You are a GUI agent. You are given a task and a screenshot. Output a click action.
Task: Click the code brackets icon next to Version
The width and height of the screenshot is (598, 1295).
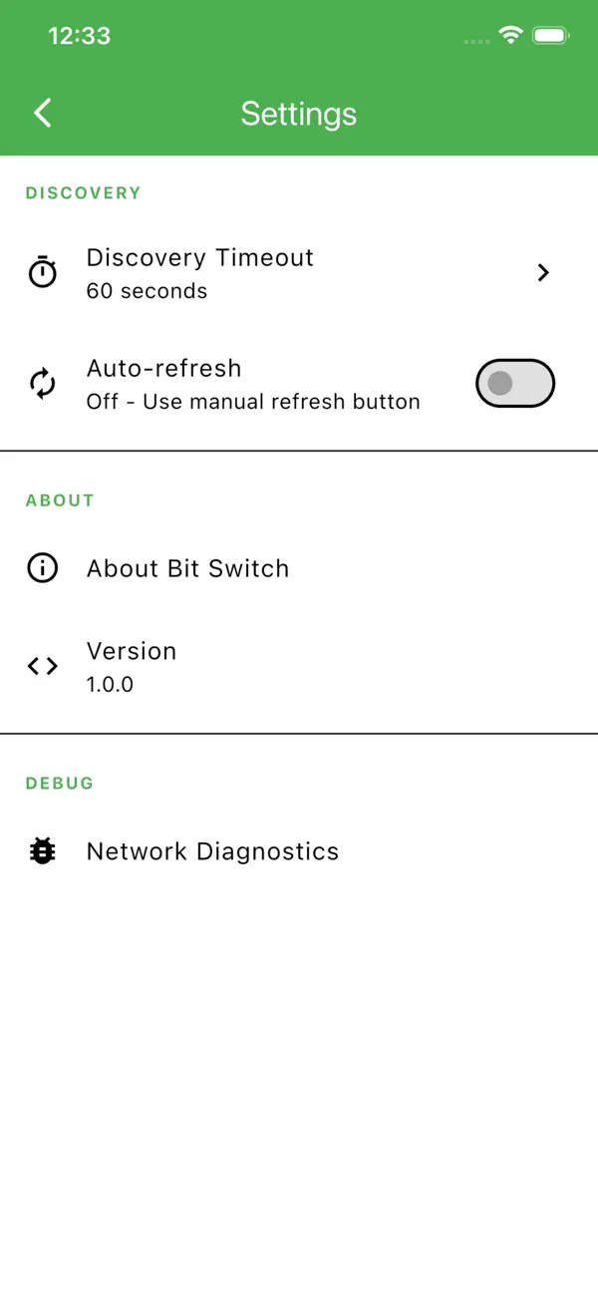click(x=42, y=666)
